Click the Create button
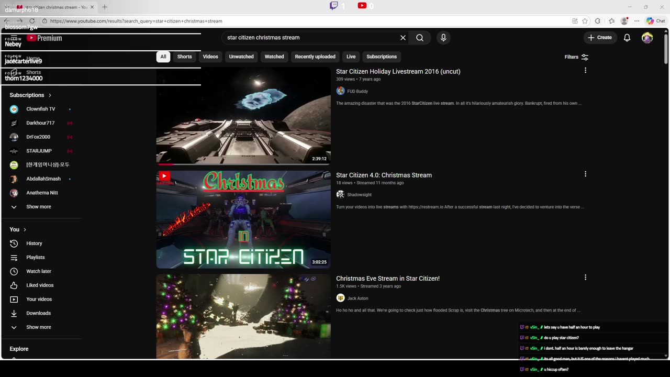 (600, 38)
